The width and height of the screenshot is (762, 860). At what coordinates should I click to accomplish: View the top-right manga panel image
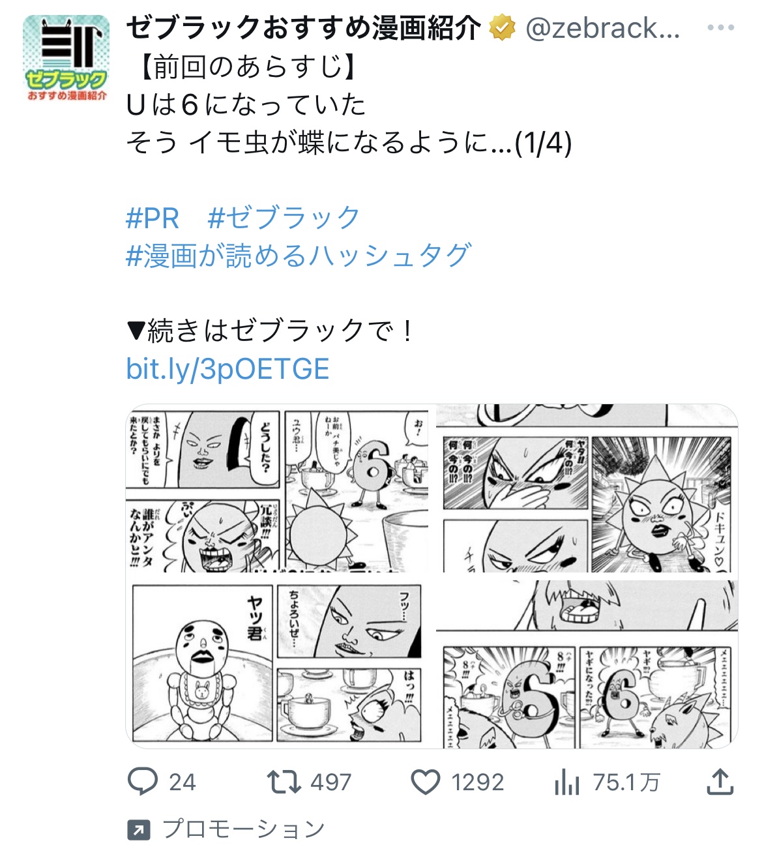[x=587, y=488]
